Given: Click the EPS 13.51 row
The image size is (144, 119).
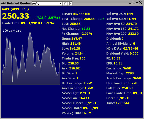Looking at the screenshot, I should pos(114,63).
